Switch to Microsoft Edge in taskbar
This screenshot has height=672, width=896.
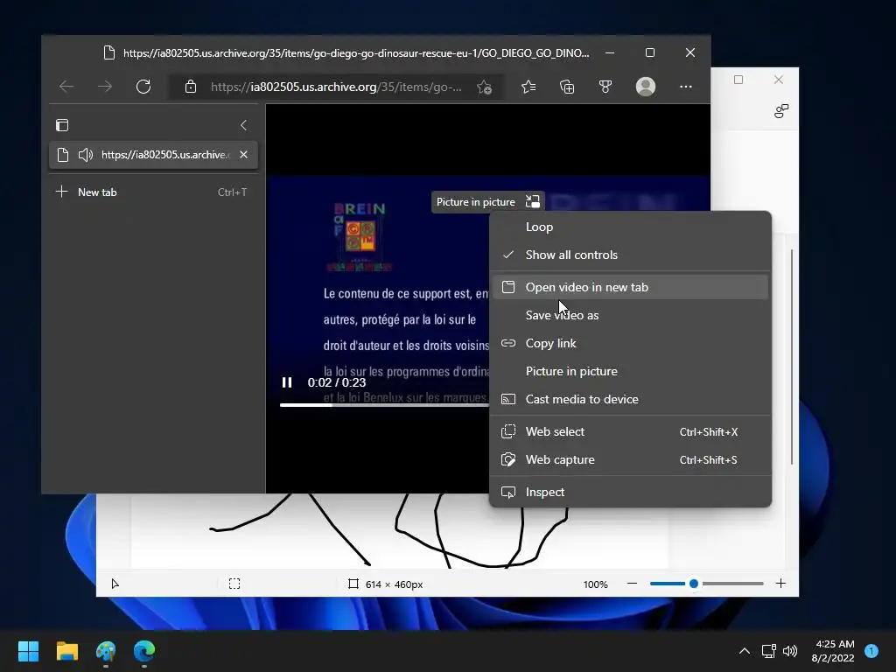[144, 651]
